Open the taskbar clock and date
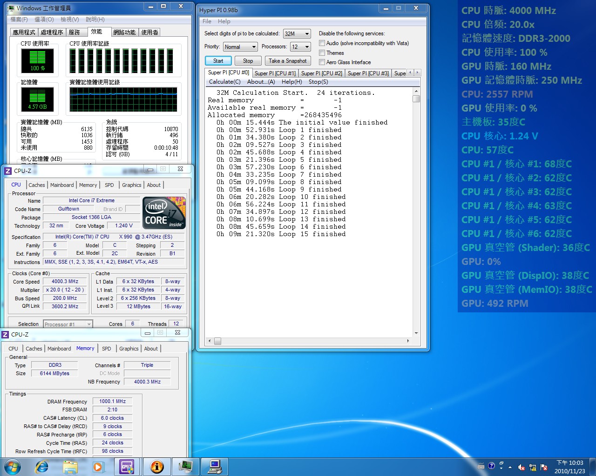The width and height of the screenshot is (596, 476). pos(570,467)
